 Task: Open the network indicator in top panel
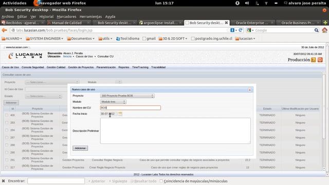tap(266, 3)
